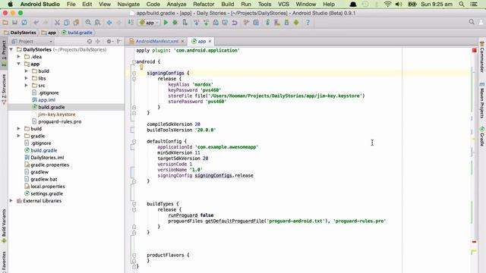Viewport: 486px width, 273px height.
Task: Open the SDK Manager icon
Action: pyautogui.click(x=287, y=23)
